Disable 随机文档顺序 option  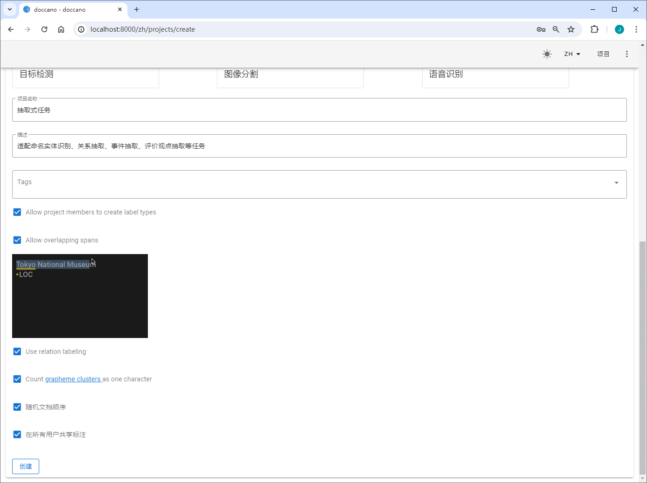click(17, 407)
